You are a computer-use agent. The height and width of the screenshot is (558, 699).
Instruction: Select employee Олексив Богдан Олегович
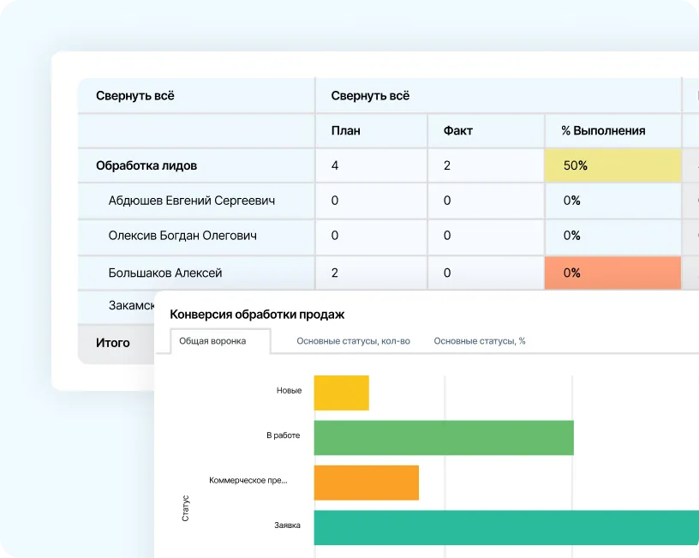pos(182,236)
